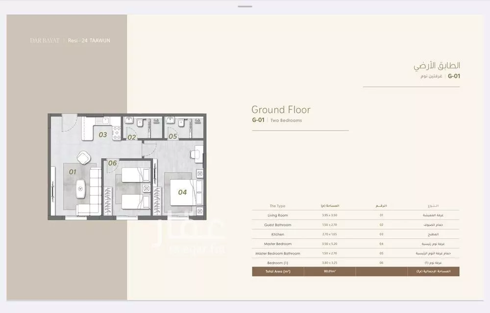Click the 'Resi - 24 TAAWUN' text
The height and width of the screenshot is (313, 490).
coord(89,41)
